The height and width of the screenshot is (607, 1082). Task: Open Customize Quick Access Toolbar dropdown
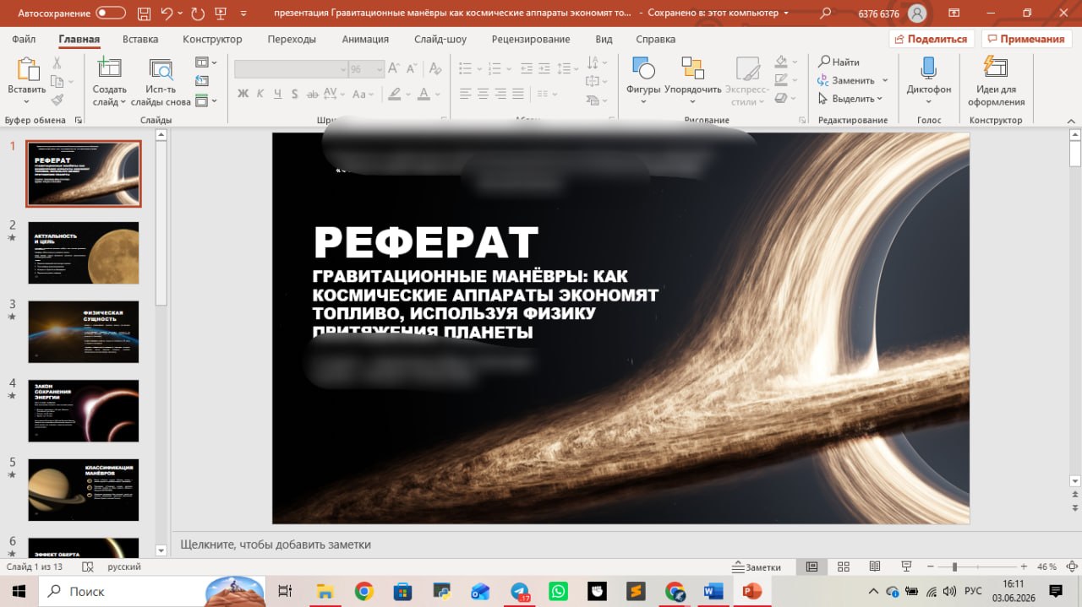click(x=244, y=14)
